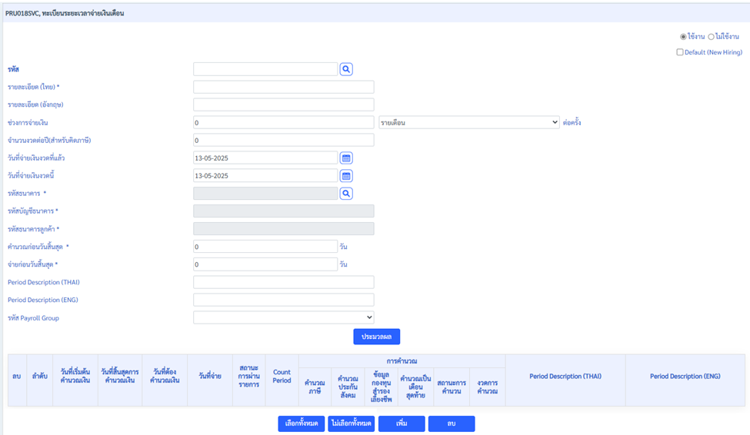This screenshot has width=750, height=435.
Task: Click the search icon next to รหัส field
Action: tap(346, 69)
